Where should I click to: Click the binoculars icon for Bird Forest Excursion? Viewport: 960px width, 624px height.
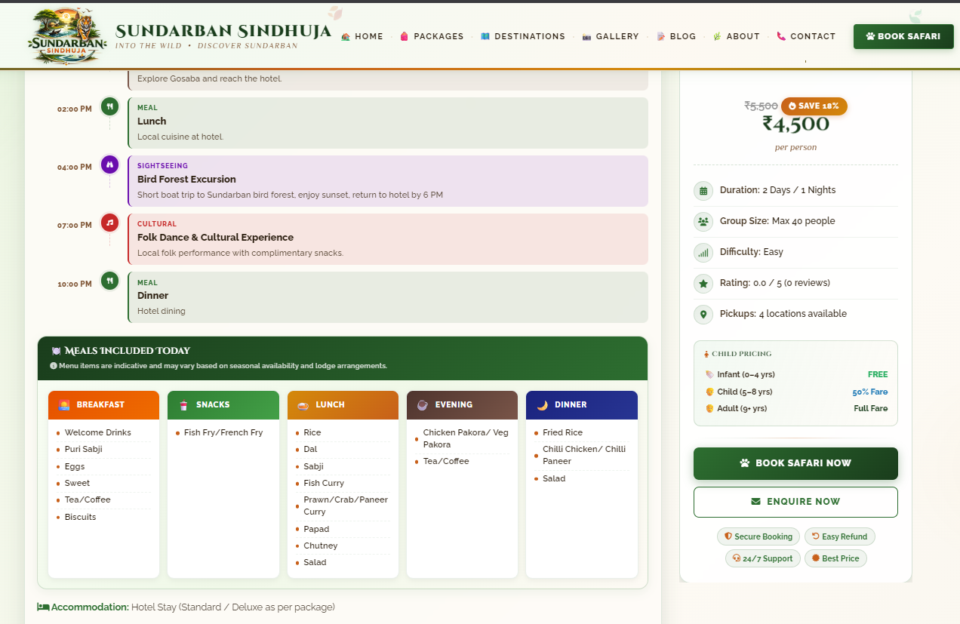point(110,164)
